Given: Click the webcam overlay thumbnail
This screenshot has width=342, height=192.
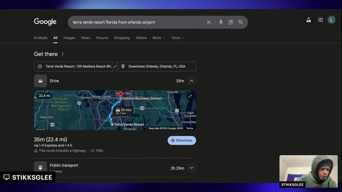Looking at the screenshot, I should click(309, 171).
